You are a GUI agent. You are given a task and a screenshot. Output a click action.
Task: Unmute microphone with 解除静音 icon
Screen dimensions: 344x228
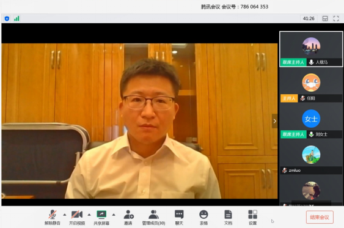[x=52, y=217]
